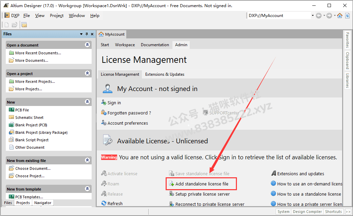Switch to the Projects panel tab
This screenshot has height=216, width=353.
click(23, 203)
